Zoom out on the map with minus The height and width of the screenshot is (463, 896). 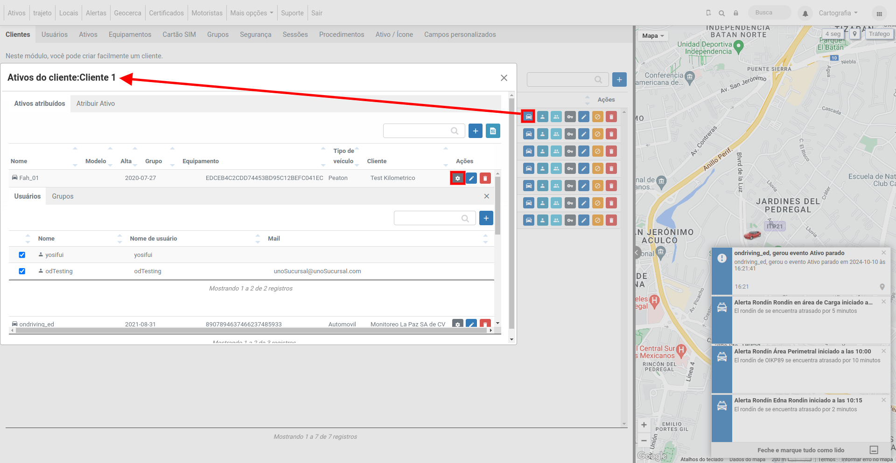click(x=644, y=441)
